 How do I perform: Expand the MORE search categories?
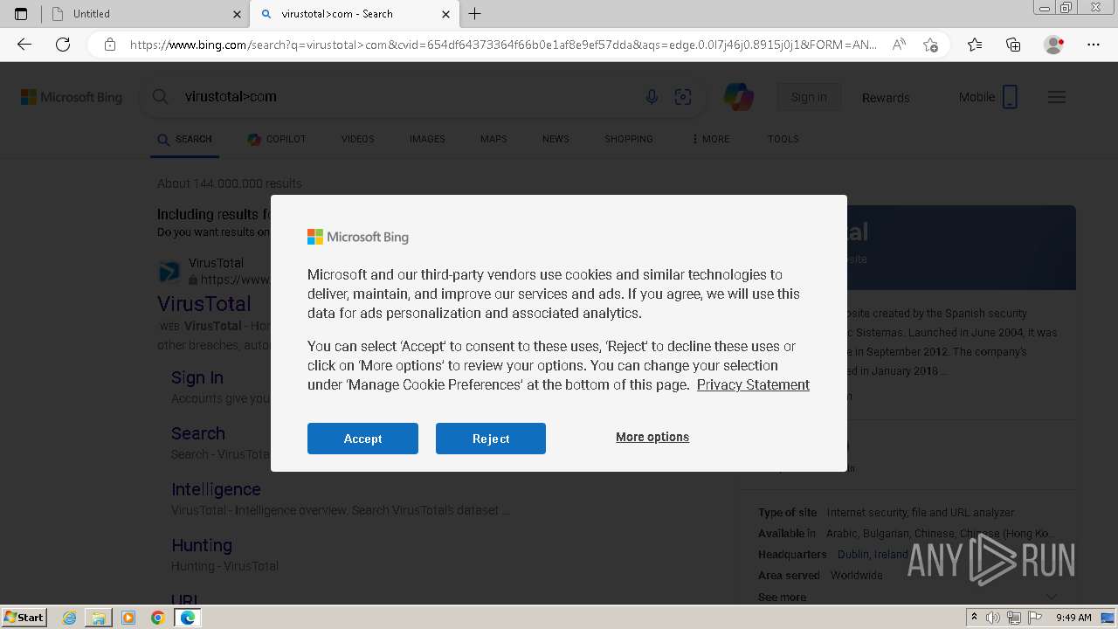tap(711, 139)
